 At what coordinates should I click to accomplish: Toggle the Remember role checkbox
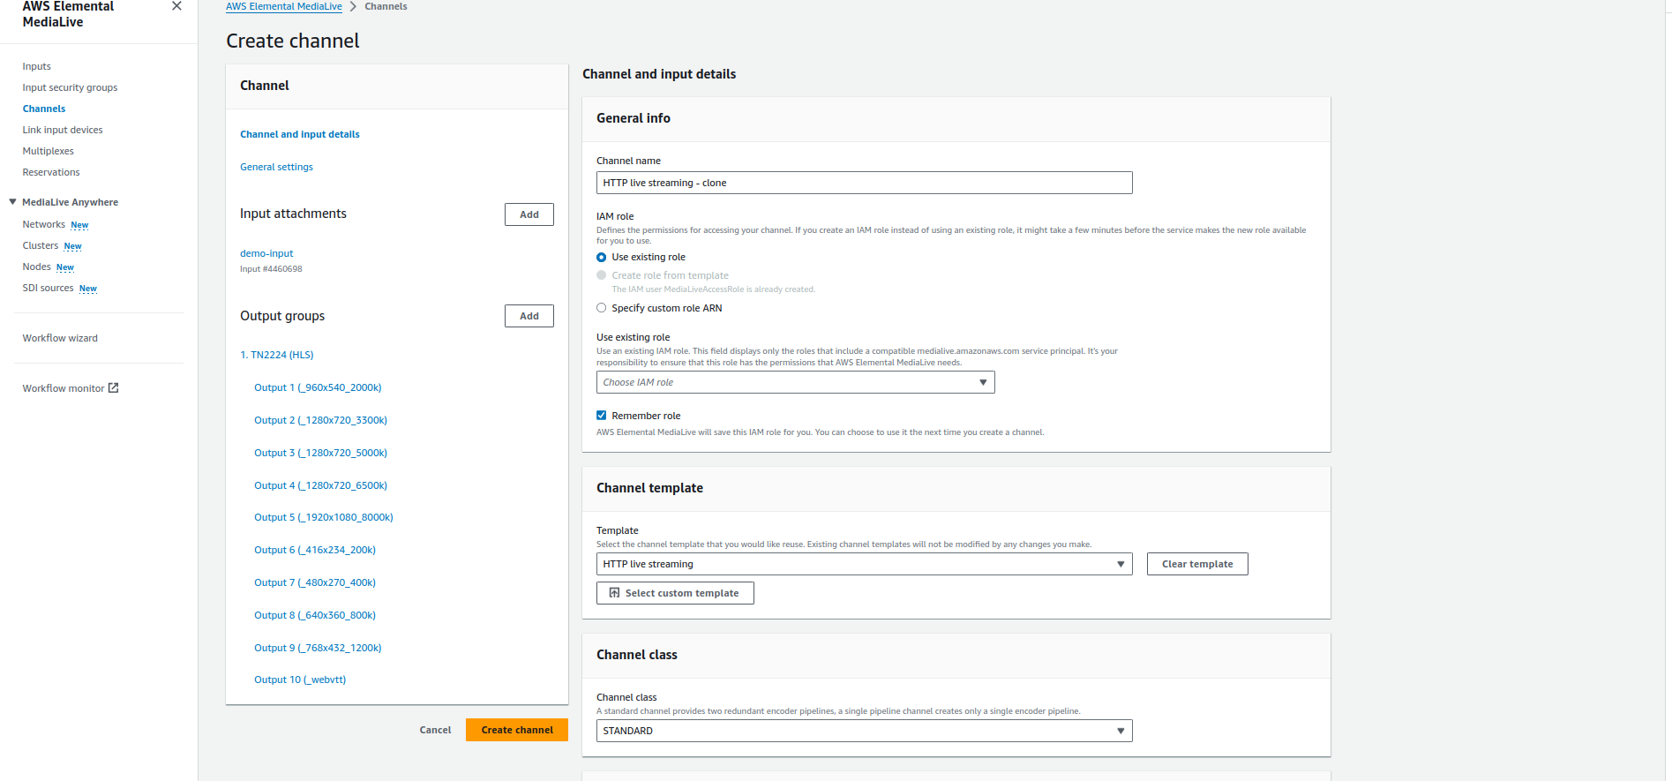(602, 416)
